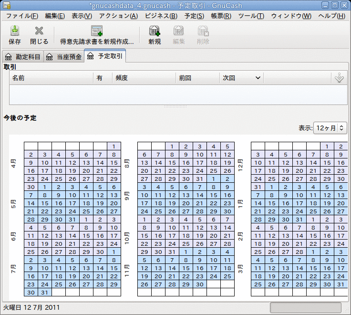Click the 有 enabled column header

(x=103, y=78)
